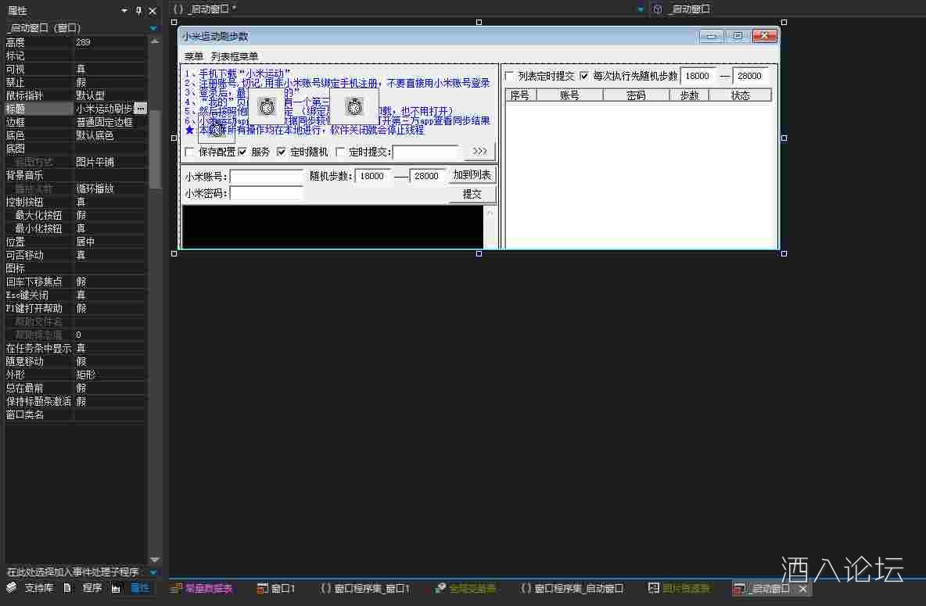The height and width of the screenshot is (606, 926).
Task: Switch to 窗口程序集_窗口1 tab
Action: (x=365, y=588)
